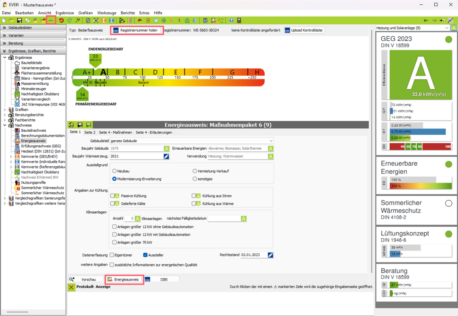Click 'Registriernummer holen' button

tap(137, 30)
